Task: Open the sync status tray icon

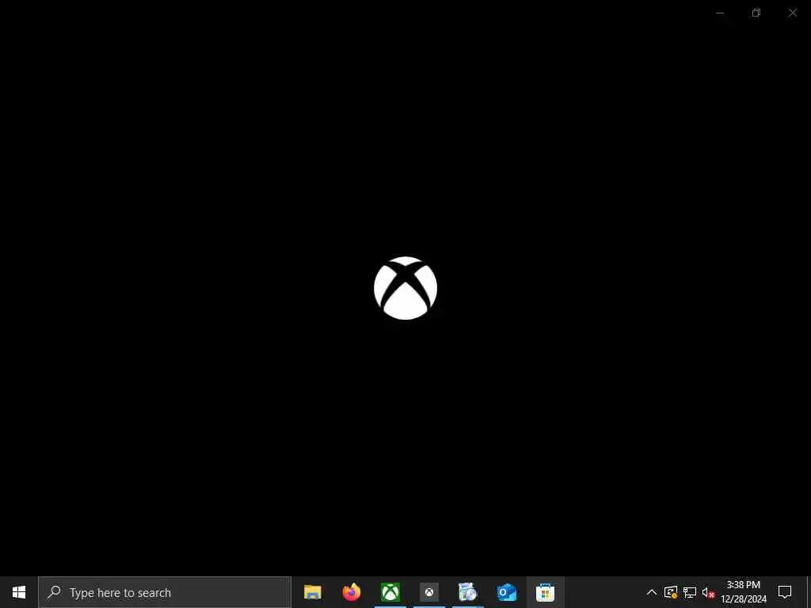Action: coord(671,592)
